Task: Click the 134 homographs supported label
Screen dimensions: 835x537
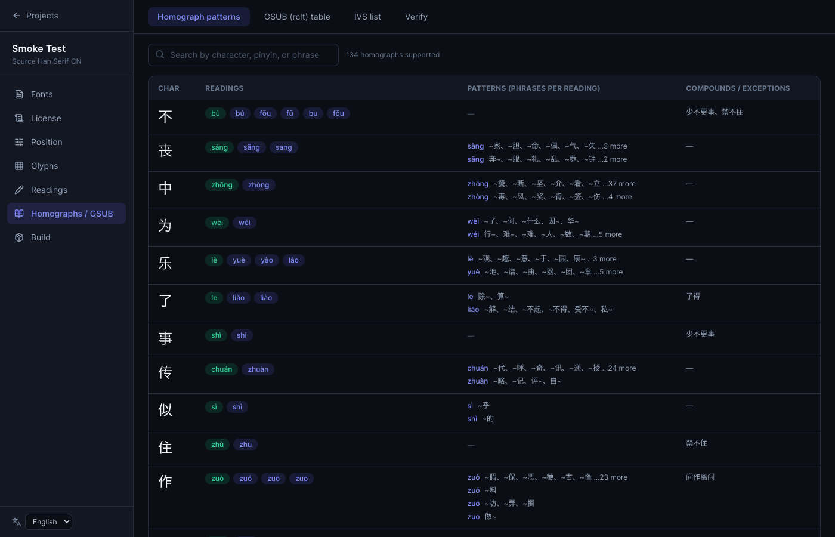Action: point(392,55)
